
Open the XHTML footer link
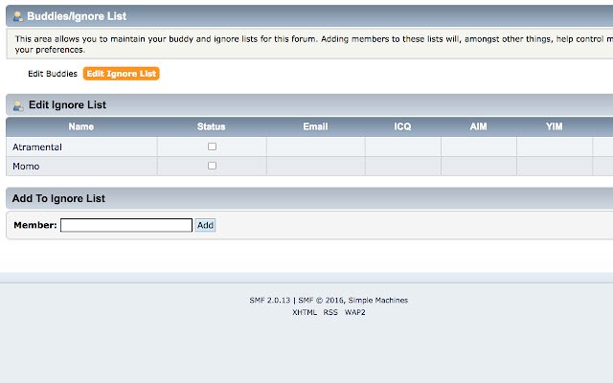pos(305,312)
